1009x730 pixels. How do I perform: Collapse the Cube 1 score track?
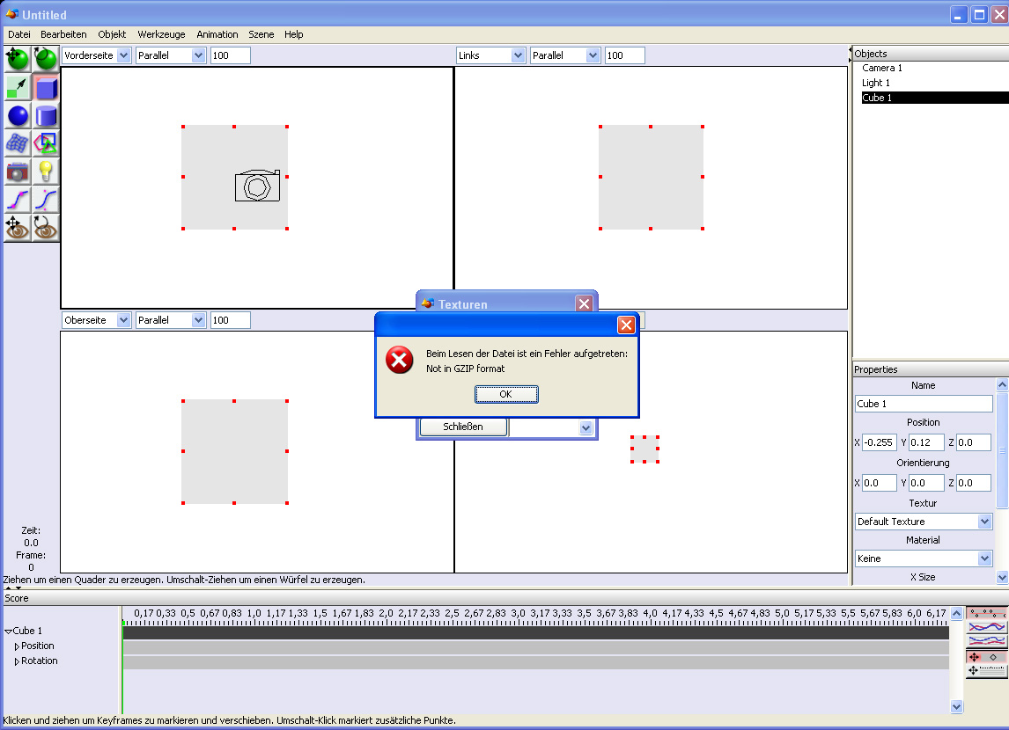(9, 631)
